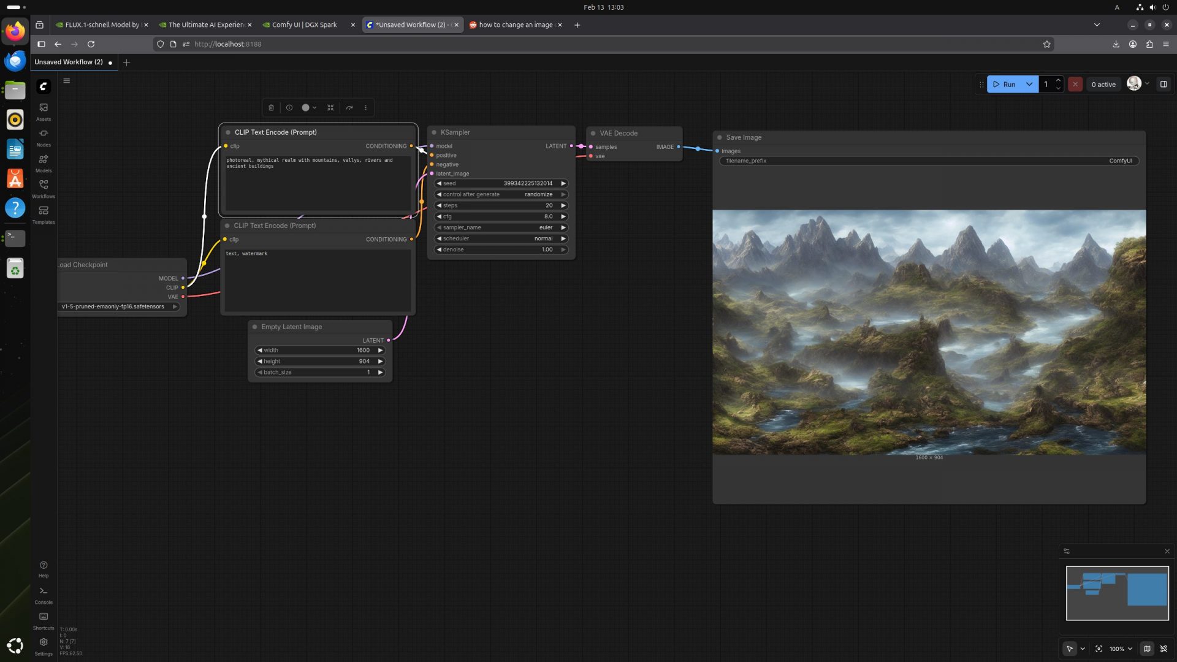1177x662 pixels.
Task: Open the node info icon in the selection toolbar
Action: click(x=289, y=108)
